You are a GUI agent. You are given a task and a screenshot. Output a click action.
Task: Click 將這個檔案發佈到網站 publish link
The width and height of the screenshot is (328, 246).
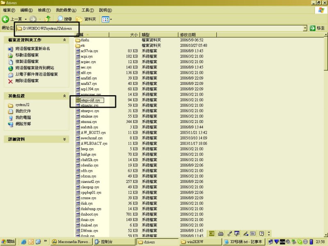35,68
